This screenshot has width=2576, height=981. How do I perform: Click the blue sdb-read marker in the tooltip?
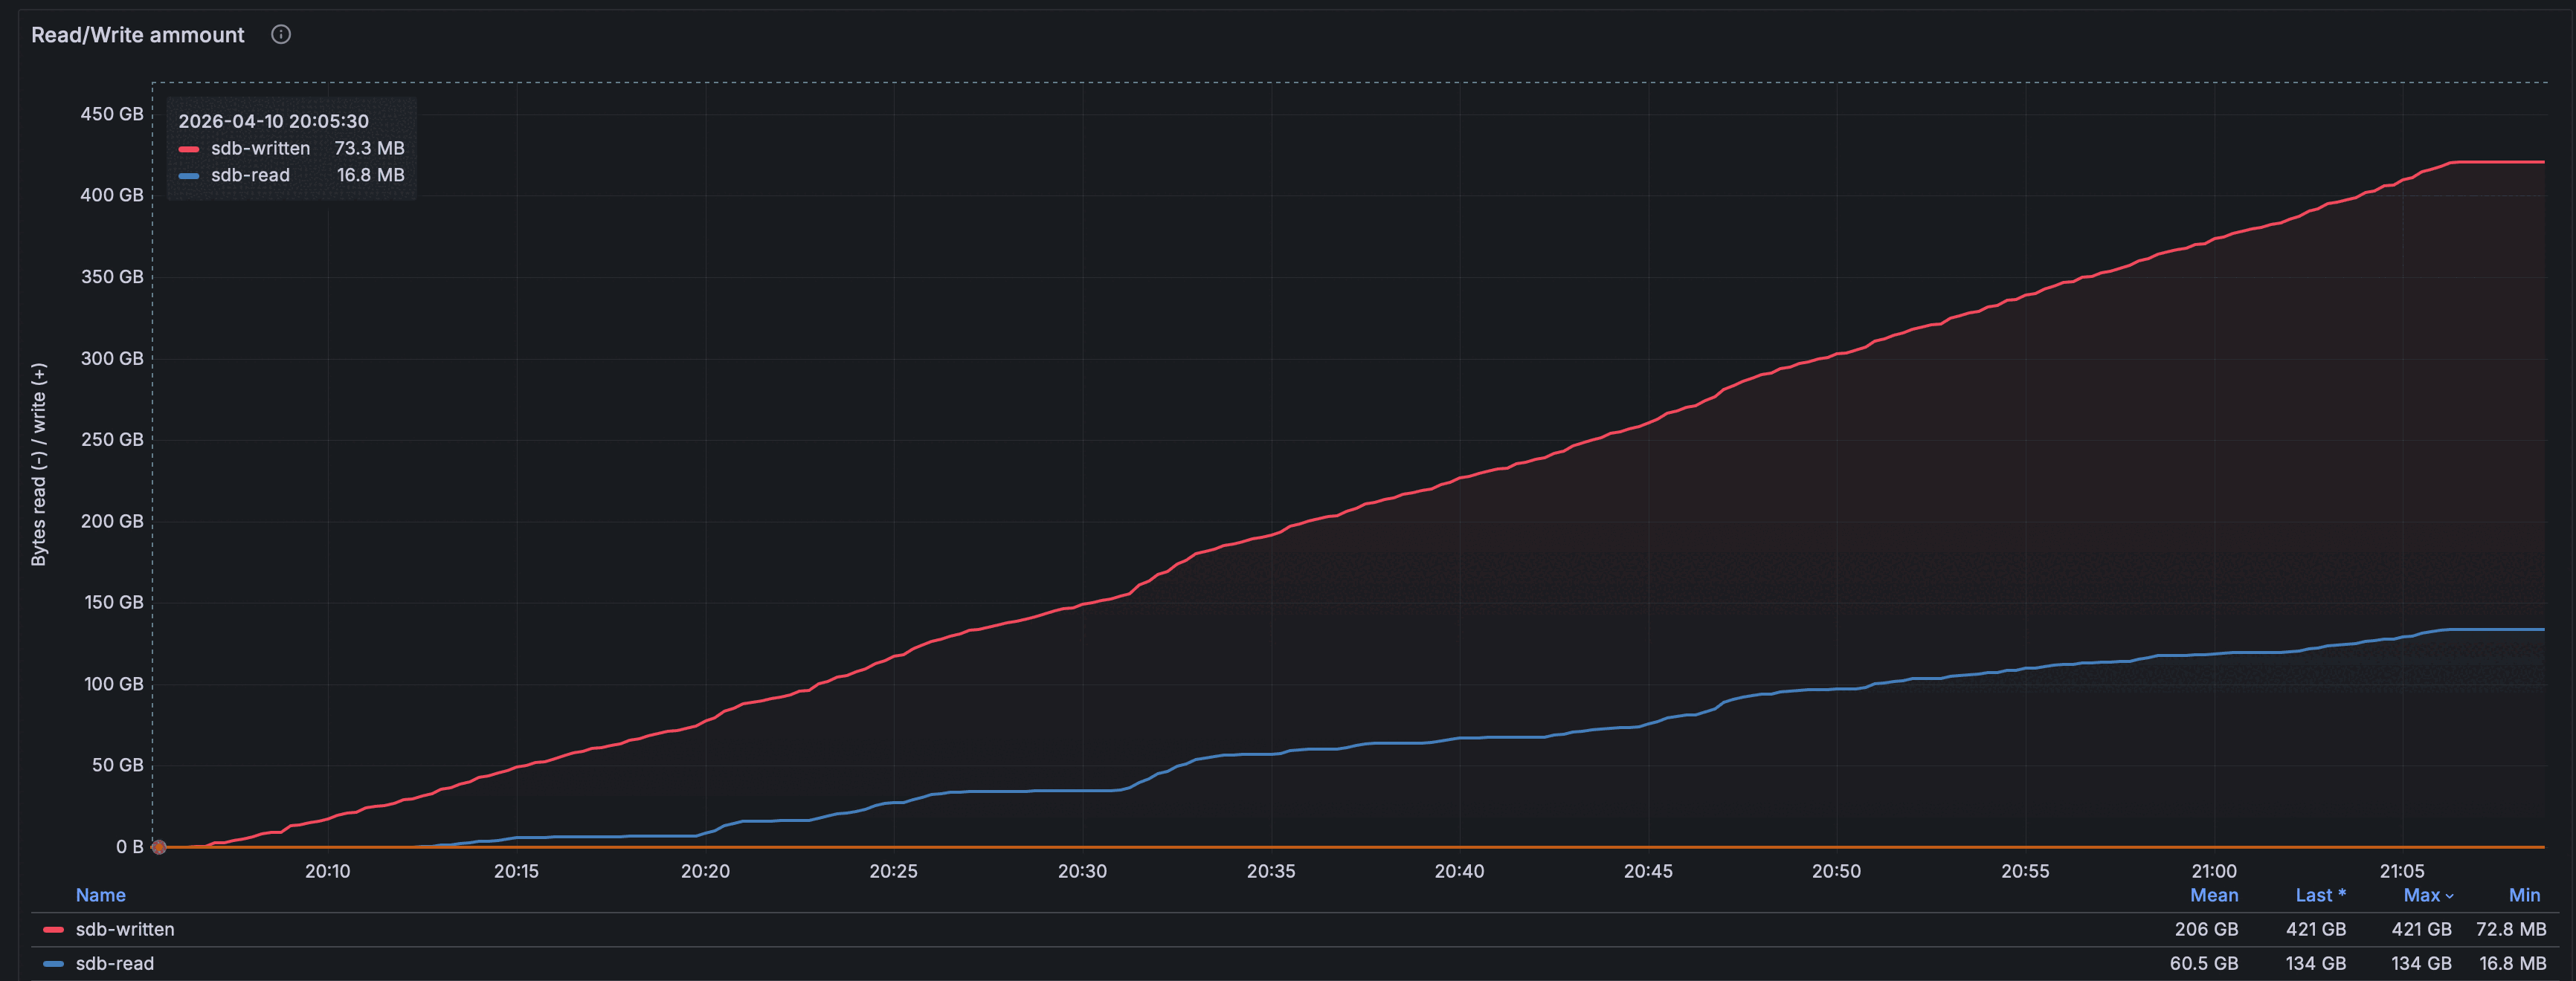(x=189, y=176)
